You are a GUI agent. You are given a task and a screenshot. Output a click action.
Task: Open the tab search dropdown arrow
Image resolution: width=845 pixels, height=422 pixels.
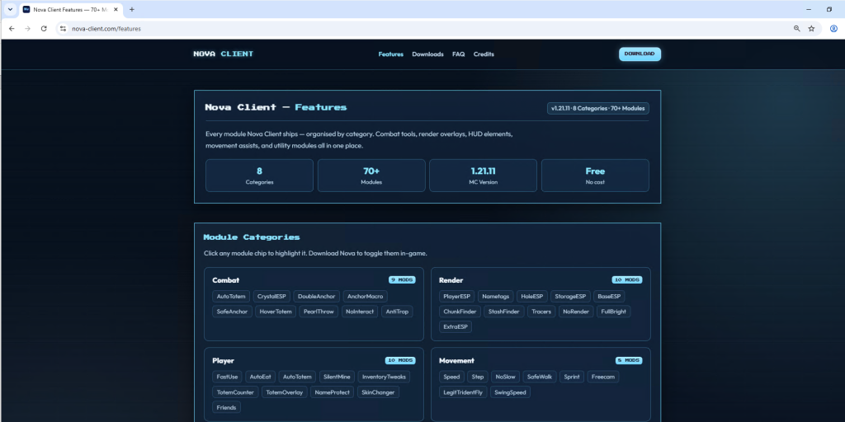[x=10, y=10]
